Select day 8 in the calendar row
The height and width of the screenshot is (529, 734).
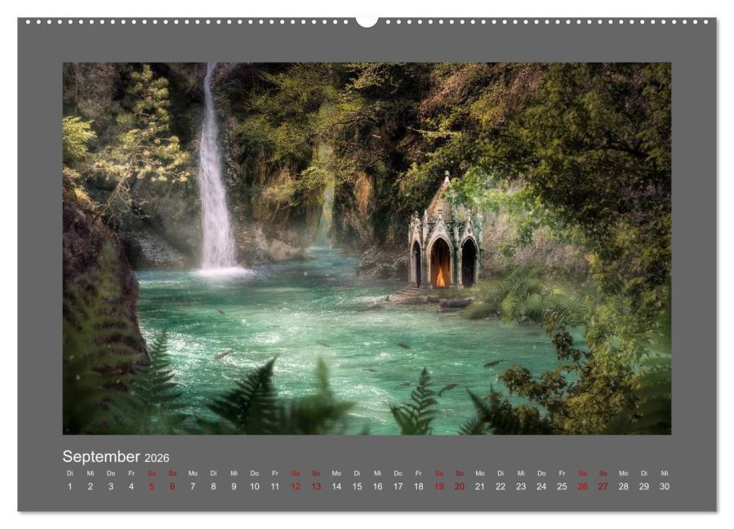pos(213,487)
